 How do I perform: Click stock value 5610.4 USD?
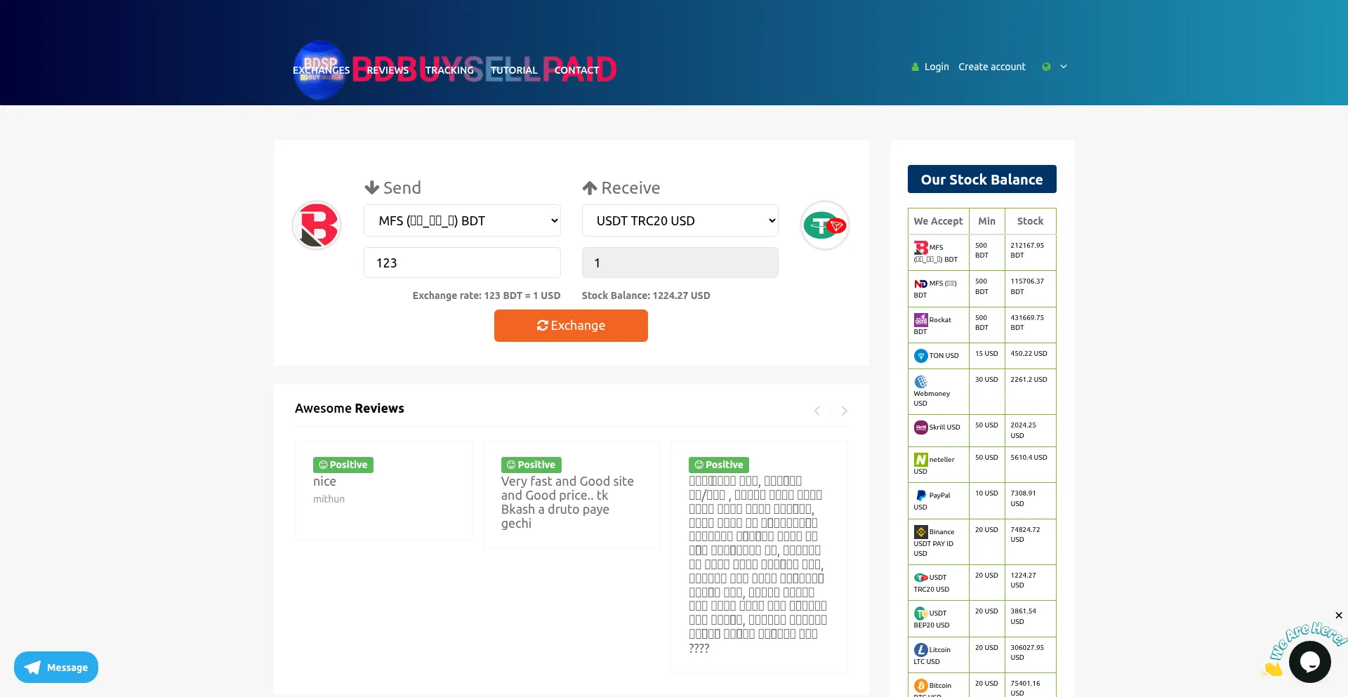pos(1029,458)
